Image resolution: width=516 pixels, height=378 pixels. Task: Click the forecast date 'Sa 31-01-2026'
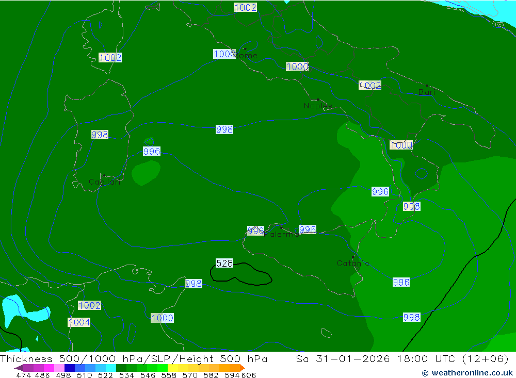click(343, 358)
